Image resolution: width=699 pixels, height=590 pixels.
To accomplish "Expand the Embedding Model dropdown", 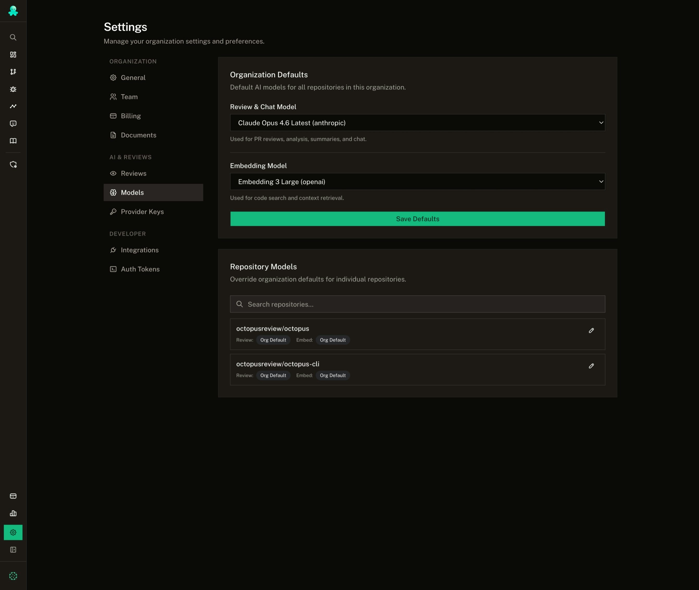I will coord(417,182).
